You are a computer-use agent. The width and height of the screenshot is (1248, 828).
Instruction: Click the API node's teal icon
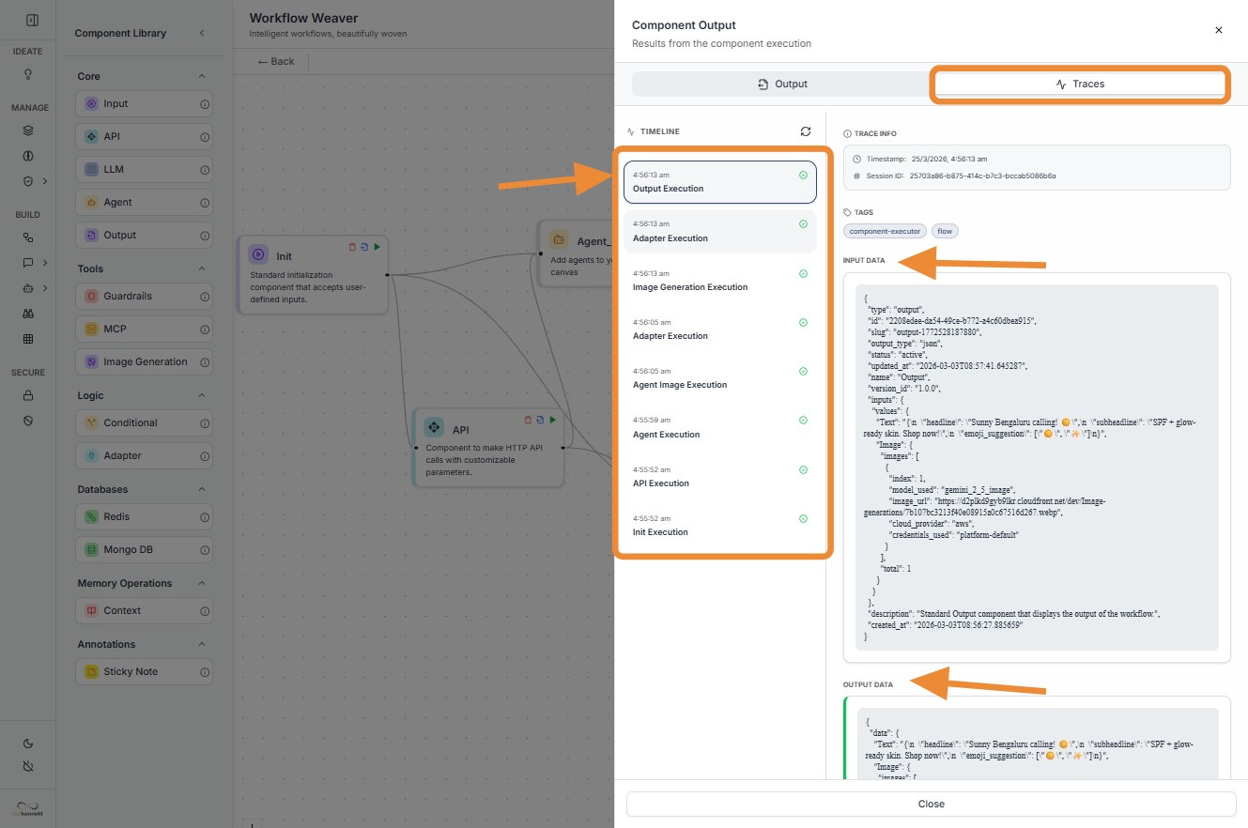click(434, 428)
